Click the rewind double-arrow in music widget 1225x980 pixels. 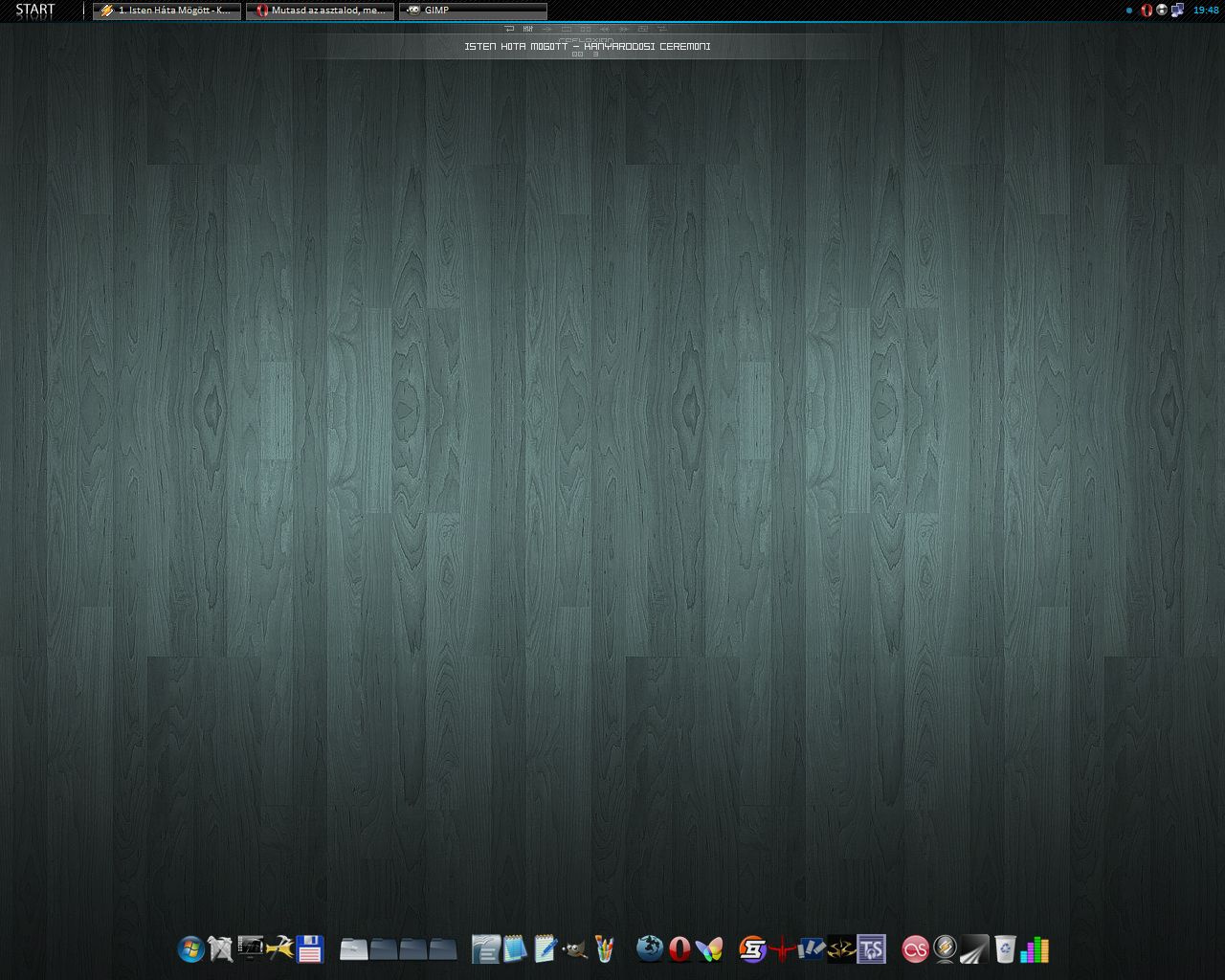[605, 29]
